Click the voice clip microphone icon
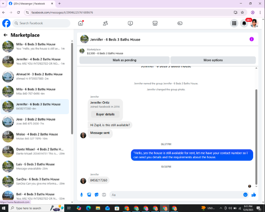The image size is (265, 212). [x=82, y=195]
